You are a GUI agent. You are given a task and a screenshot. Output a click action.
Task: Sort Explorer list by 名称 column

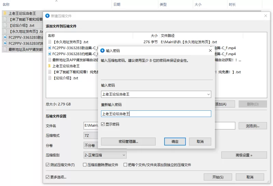click(x=6, y=4)
